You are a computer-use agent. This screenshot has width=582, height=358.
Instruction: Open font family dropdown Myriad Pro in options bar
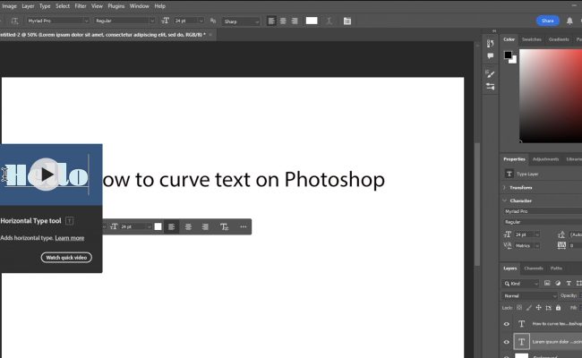58,21
